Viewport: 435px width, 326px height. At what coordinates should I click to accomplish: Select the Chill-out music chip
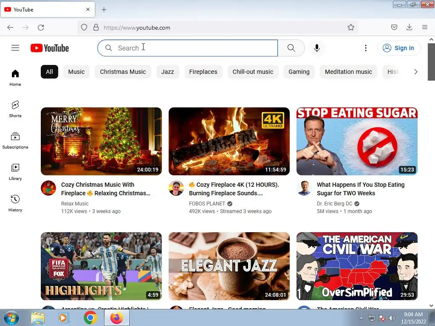(x=253, y=72)
